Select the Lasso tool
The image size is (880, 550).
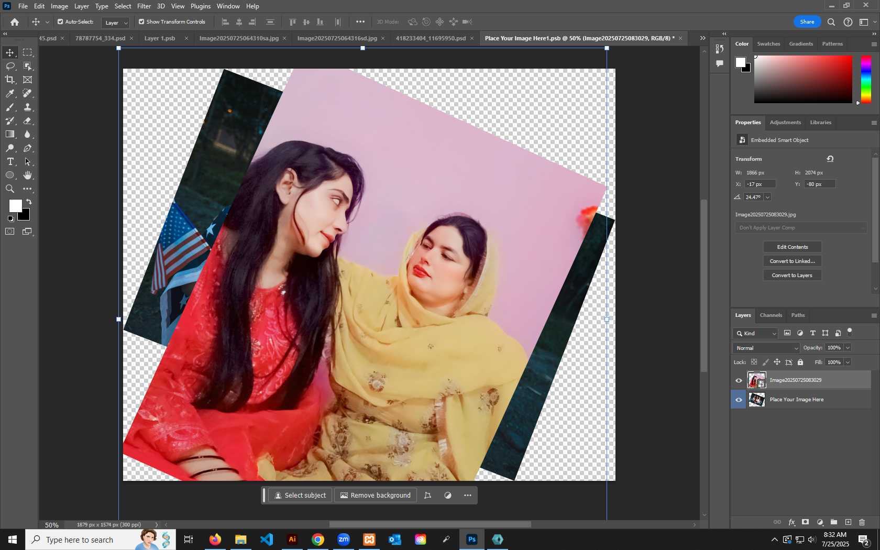(10, 66)
